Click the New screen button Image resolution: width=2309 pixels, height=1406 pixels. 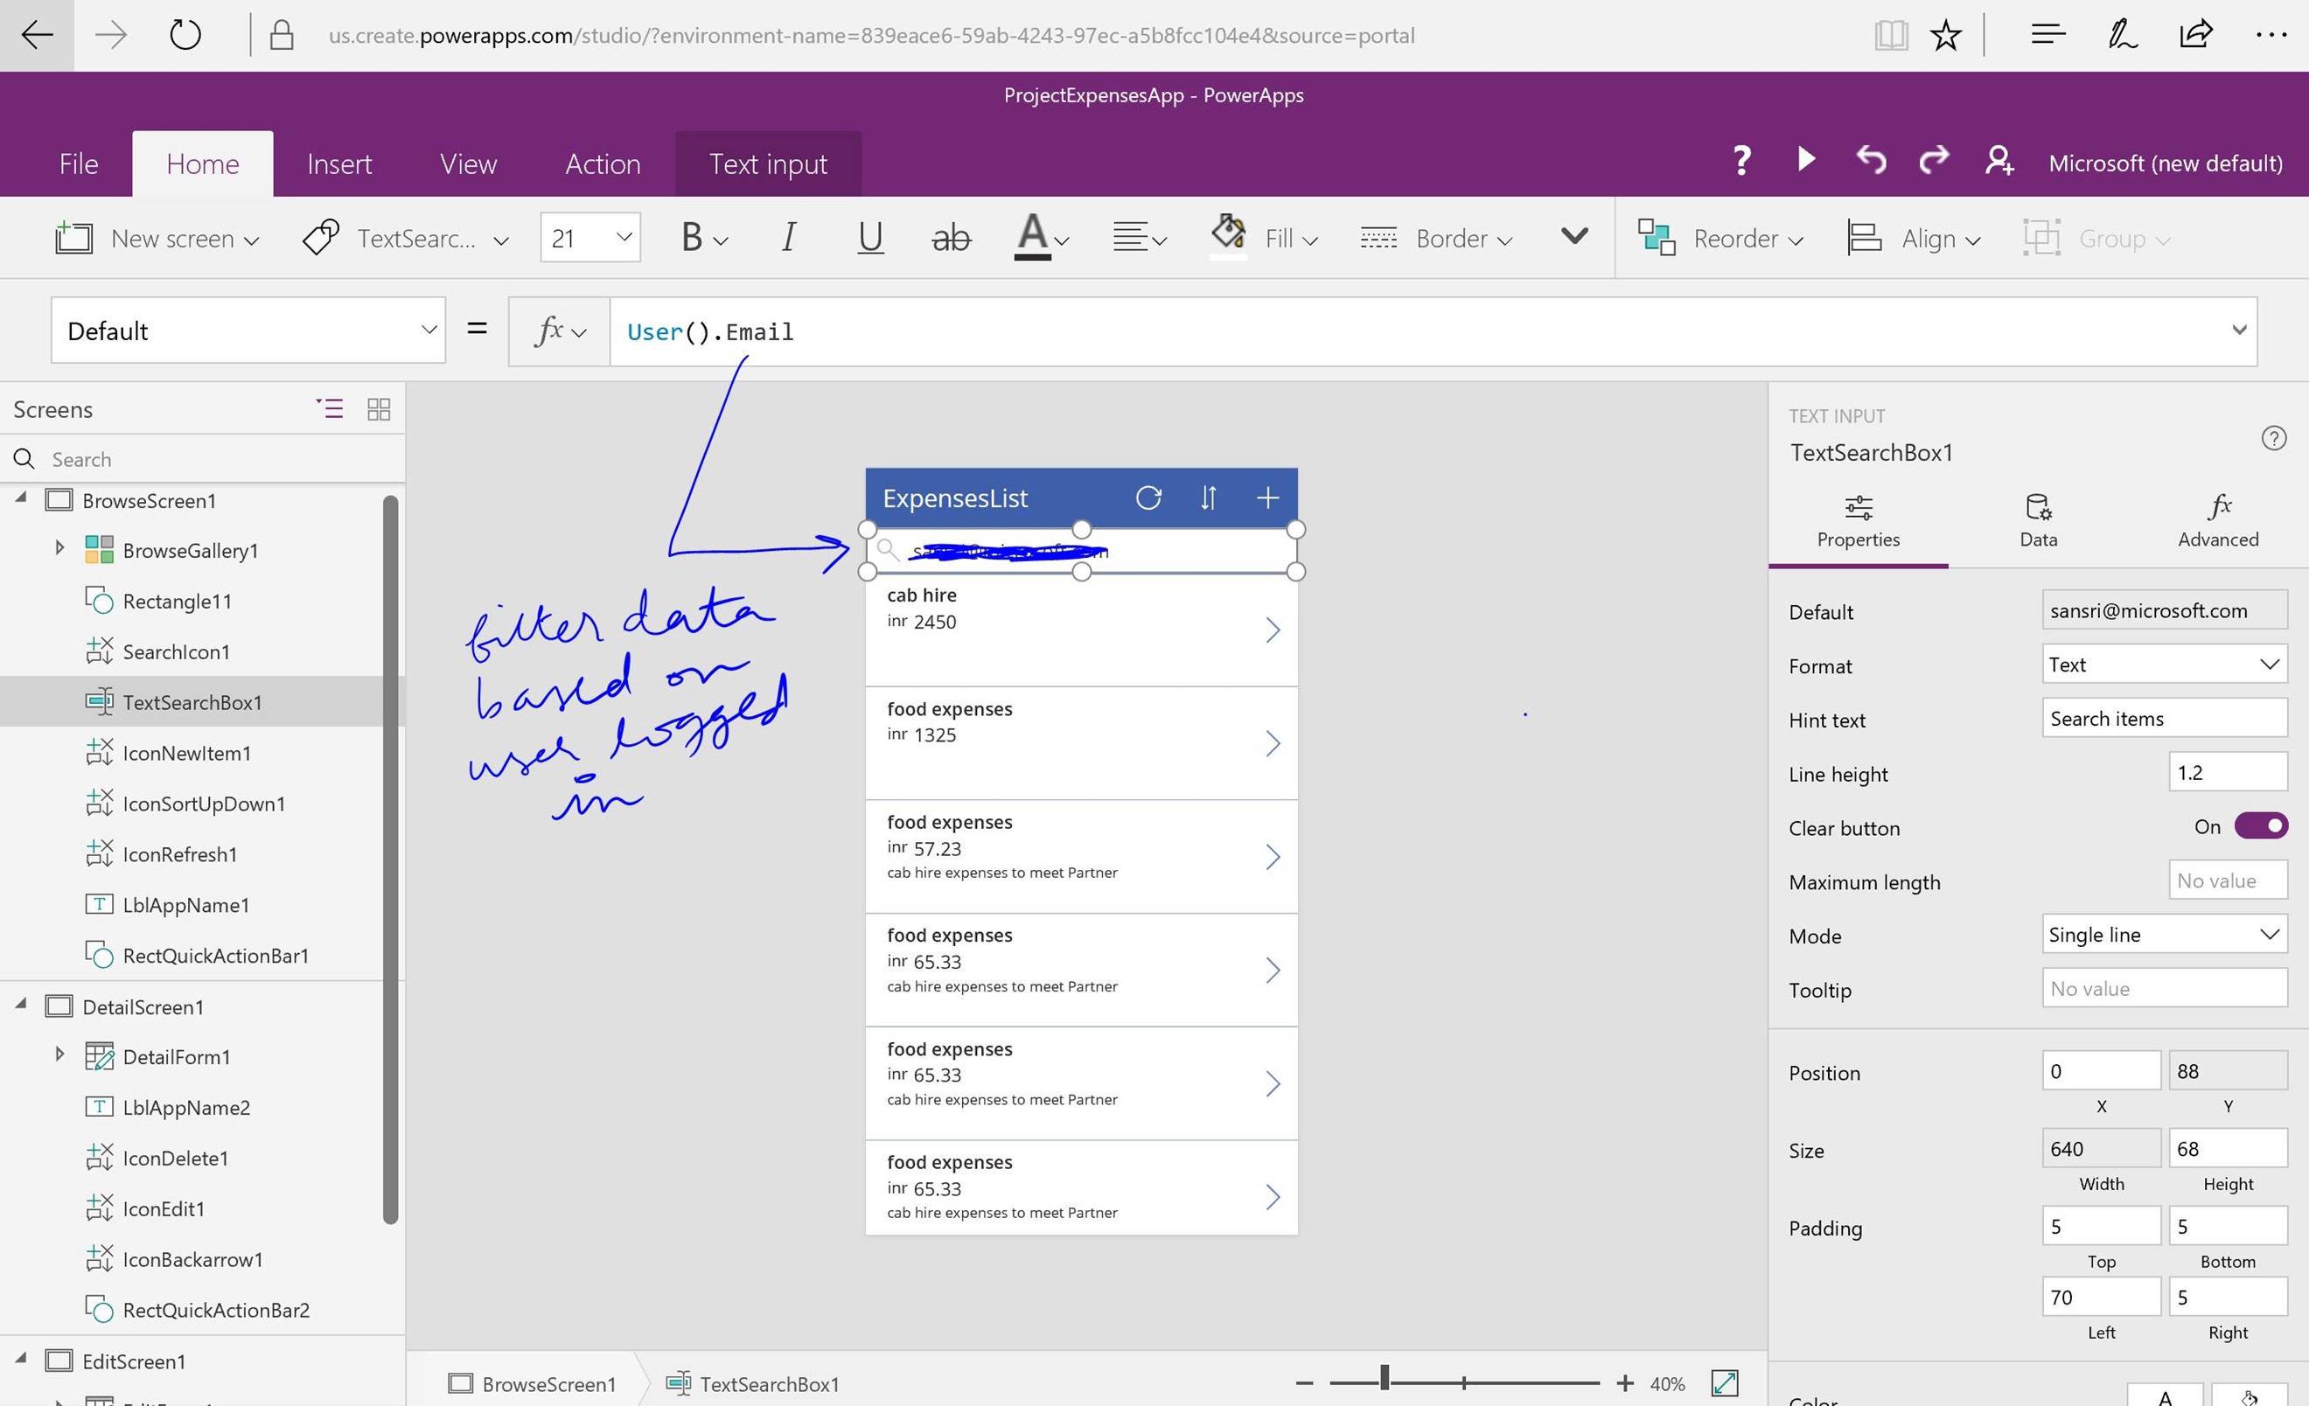pos(157,239)
